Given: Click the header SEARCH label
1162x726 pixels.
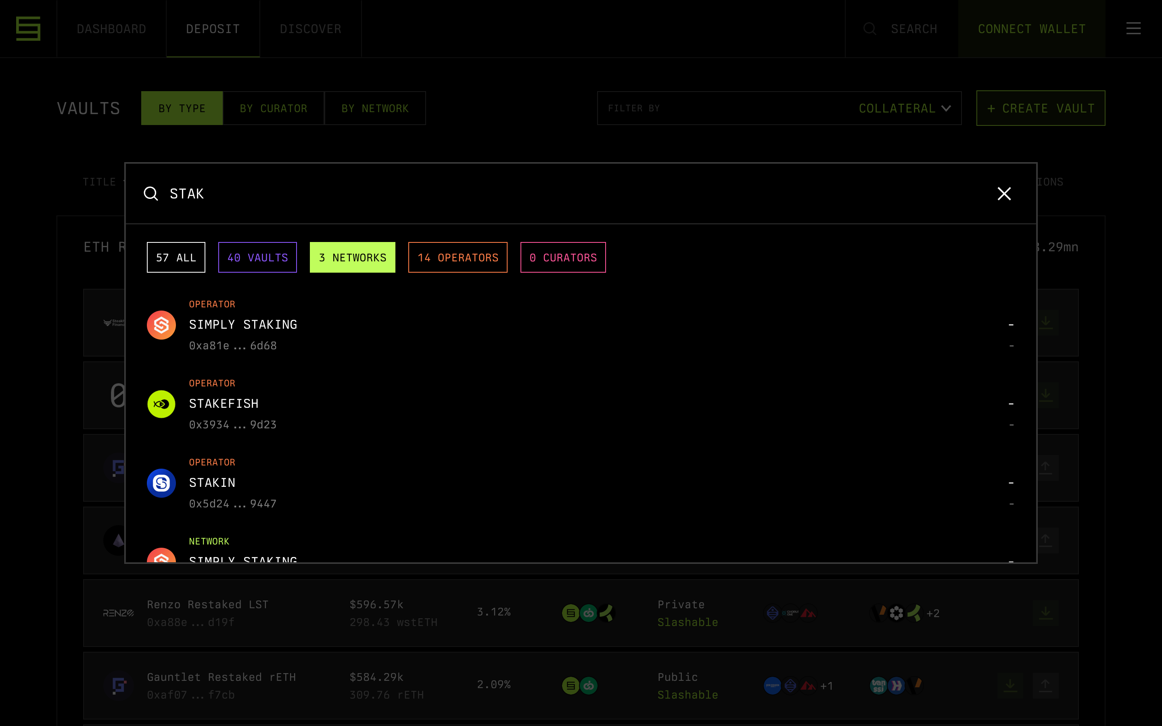Looking at the screenshot, I should click(x=914, y=29).
